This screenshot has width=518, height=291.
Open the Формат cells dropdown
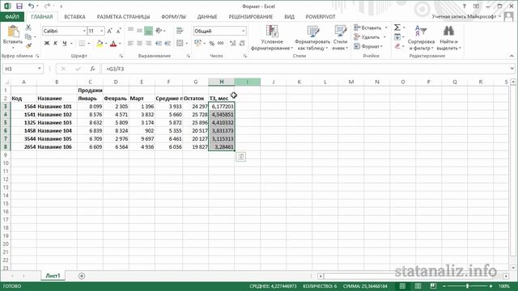(x=368, y=46)
